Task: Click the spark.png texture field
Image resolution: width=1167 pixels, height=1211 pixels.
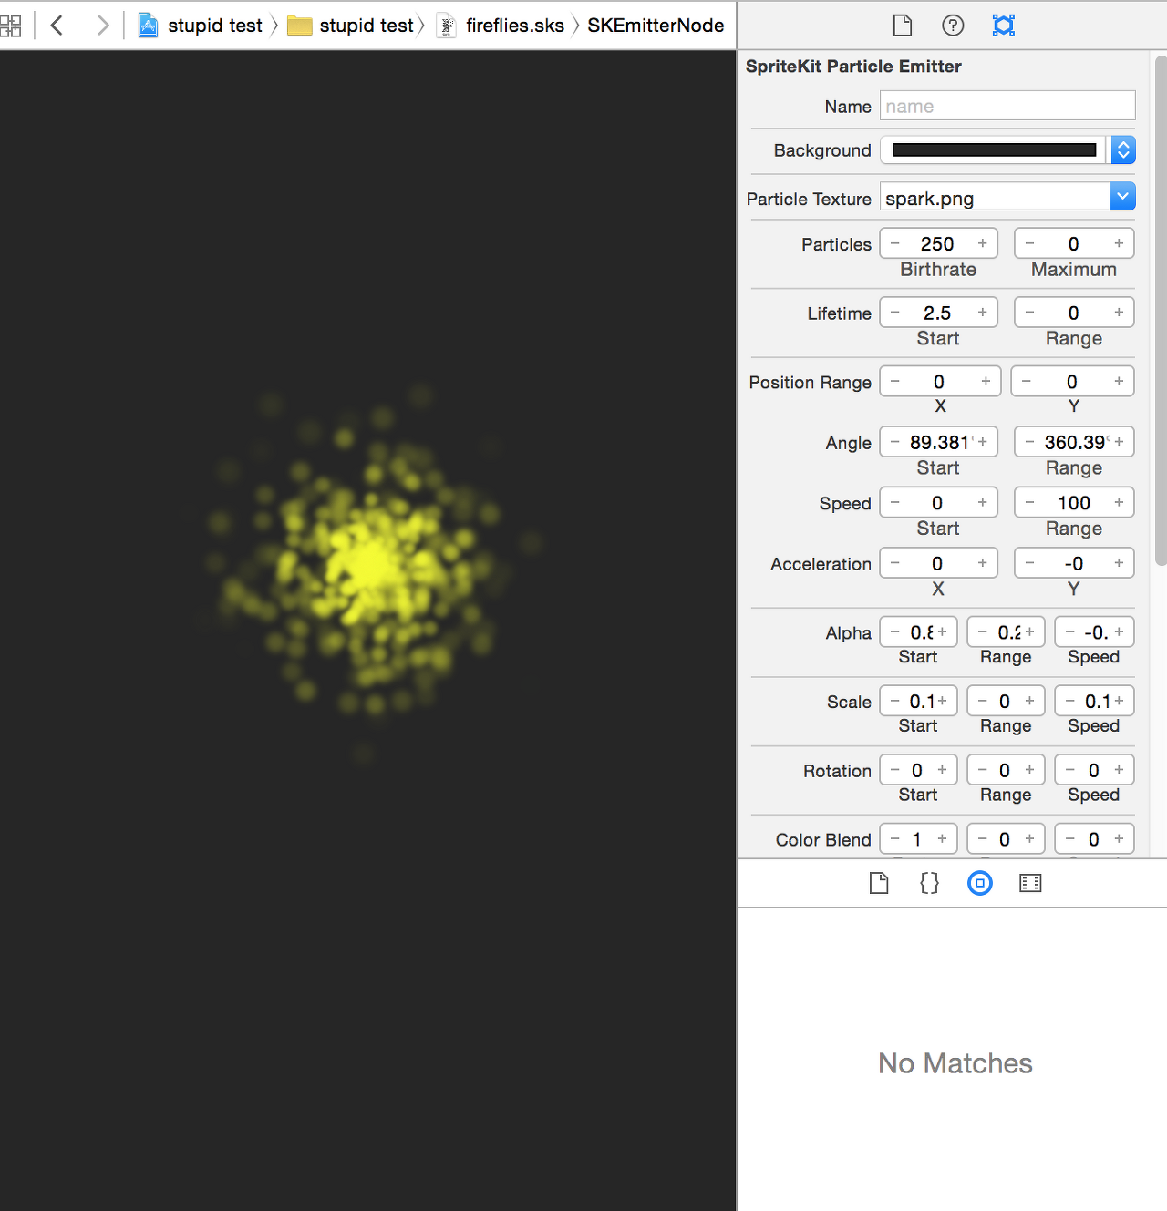Action: coord(995,198)
